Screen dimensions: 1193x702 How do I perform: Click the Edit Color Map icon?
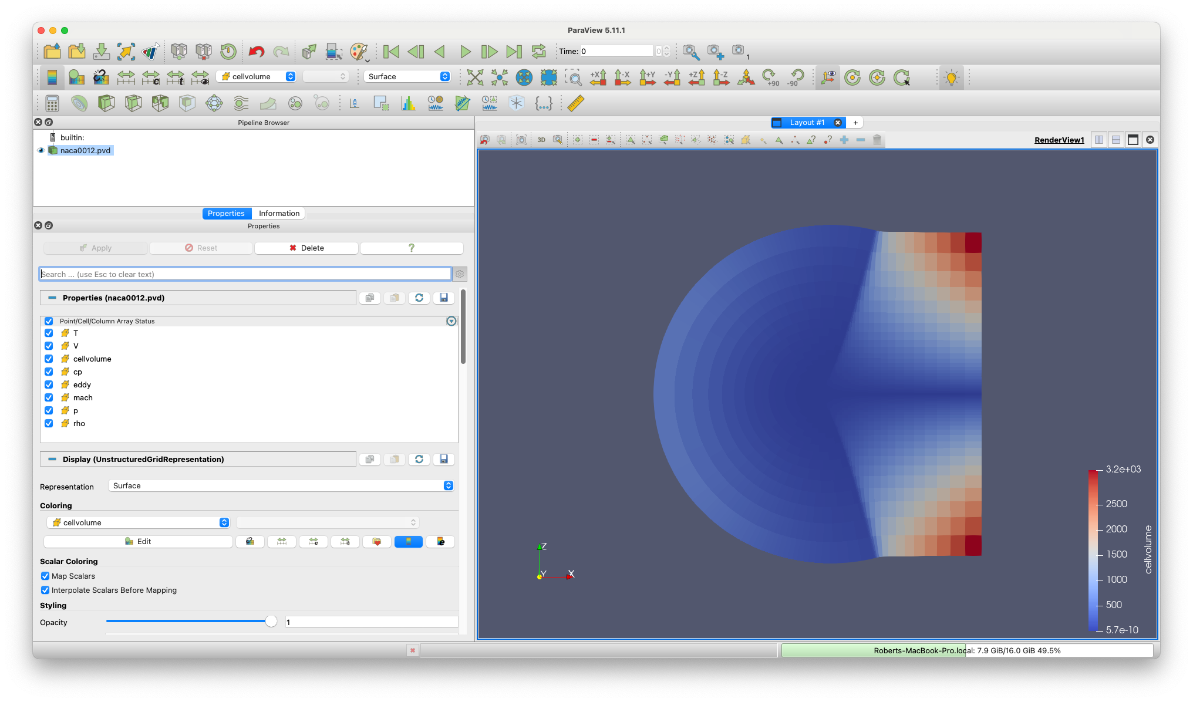77,77
